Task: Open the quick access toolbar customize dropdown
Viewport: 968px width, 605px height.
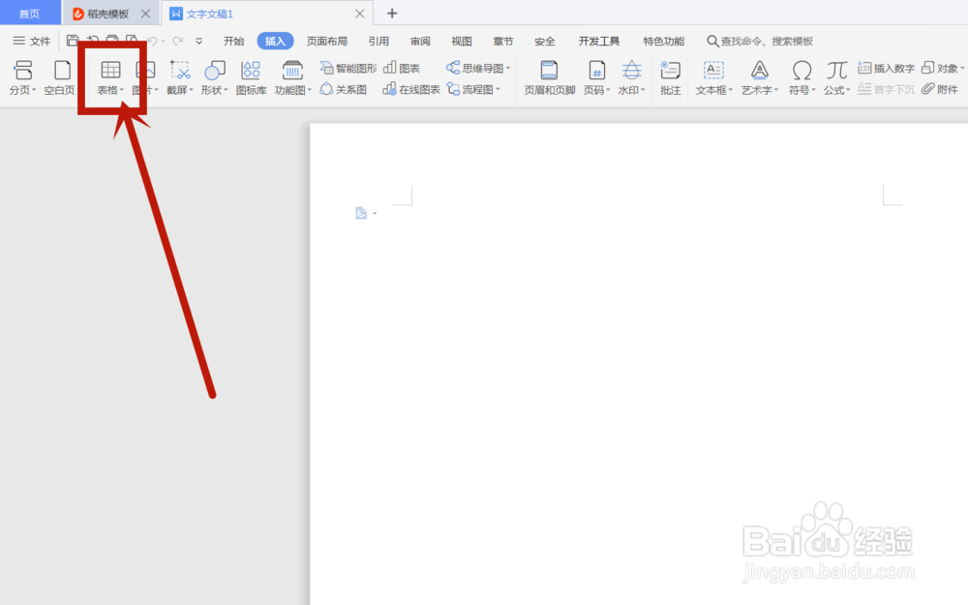Action: (198, 42)
